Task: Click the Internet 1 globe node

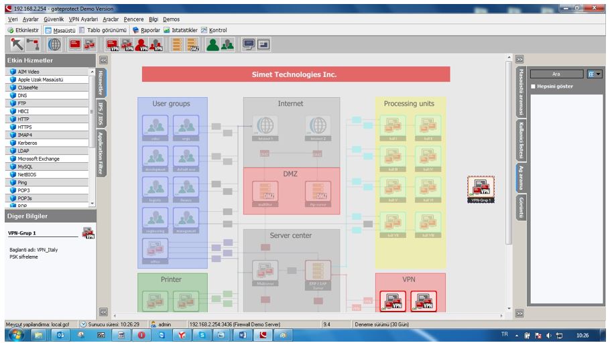Action: coord(264,125)
